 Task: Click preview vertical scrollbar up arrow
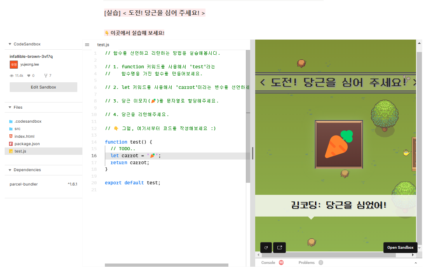coord(419,43)
